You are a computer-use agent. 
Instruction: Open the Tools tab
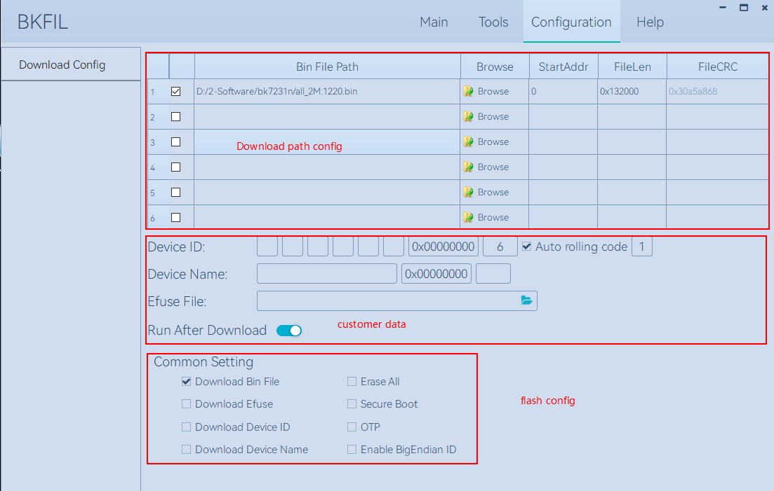pyautogui.click(x=493, y=22)
